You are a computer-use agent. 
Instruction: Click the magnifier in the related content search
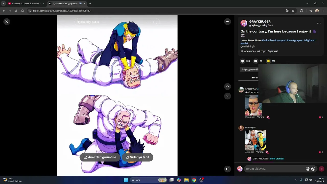(x=155, y=22)
